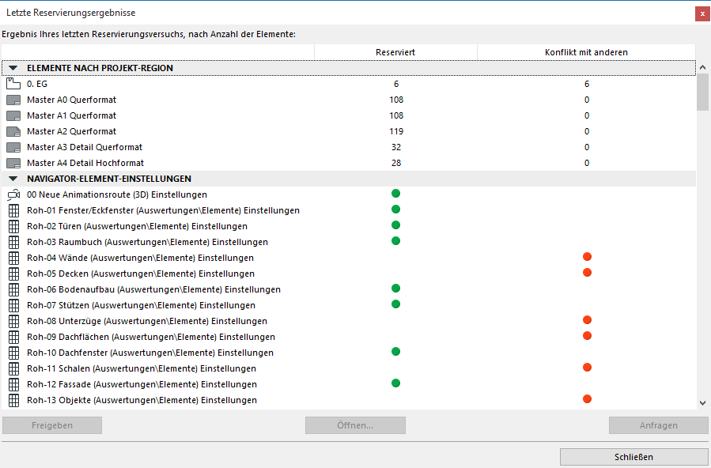Click the Konflikt mit anderen column header

pyautogui.click(x=586, y=52)
